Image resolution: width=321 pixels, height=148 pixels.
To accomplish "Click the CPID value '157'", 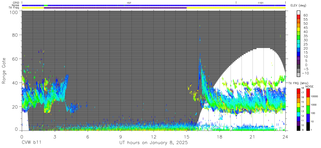I will (x=129, y=3).
